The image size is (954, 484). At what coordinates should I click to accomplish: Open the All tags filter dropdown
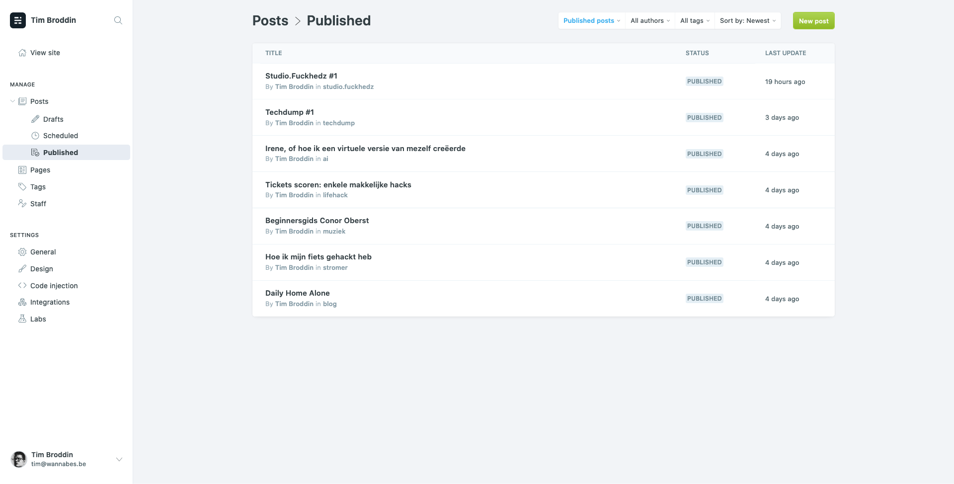tap(695, 21)
